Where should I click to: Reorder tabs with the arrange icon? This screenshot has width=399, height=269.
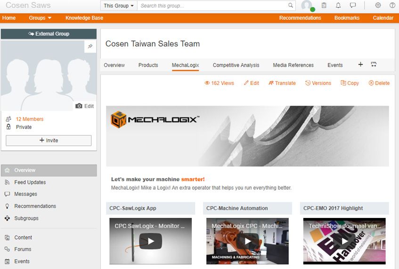tap(374, 65)
